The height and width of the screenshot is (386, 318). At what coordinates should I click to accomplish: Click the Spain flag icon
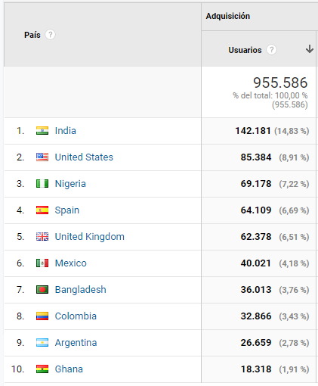click(x=42, y=210)
